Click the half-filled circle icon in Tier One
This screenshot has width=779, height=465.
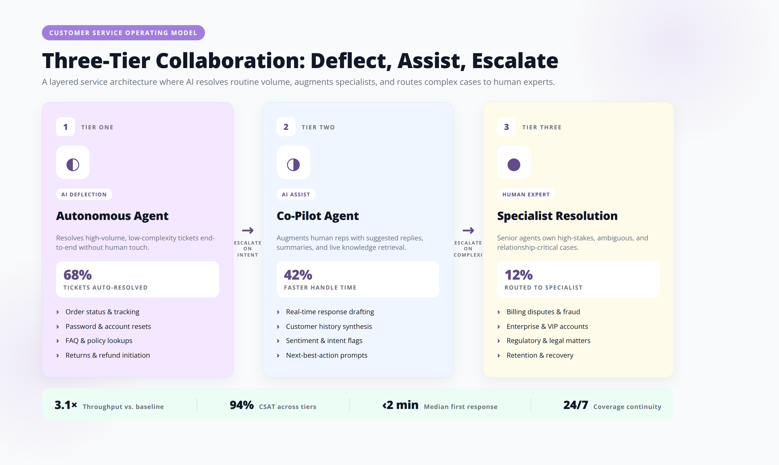point(73,164)
